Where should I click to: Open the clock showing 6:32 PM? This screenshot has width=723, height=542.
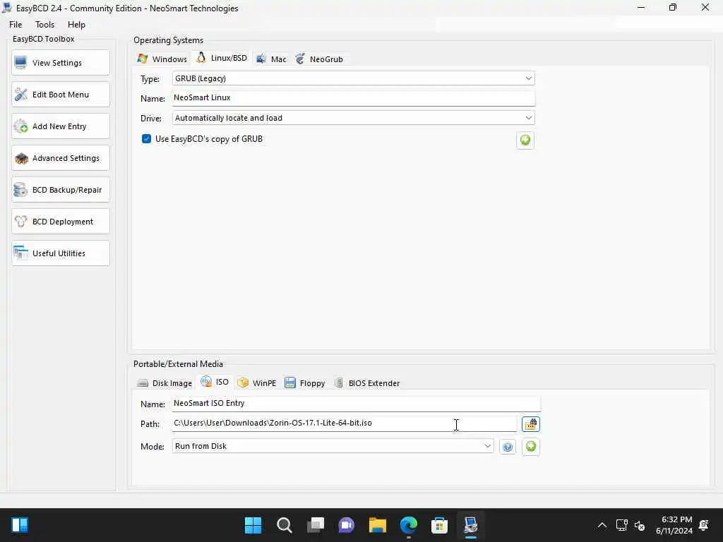(674, 525)
